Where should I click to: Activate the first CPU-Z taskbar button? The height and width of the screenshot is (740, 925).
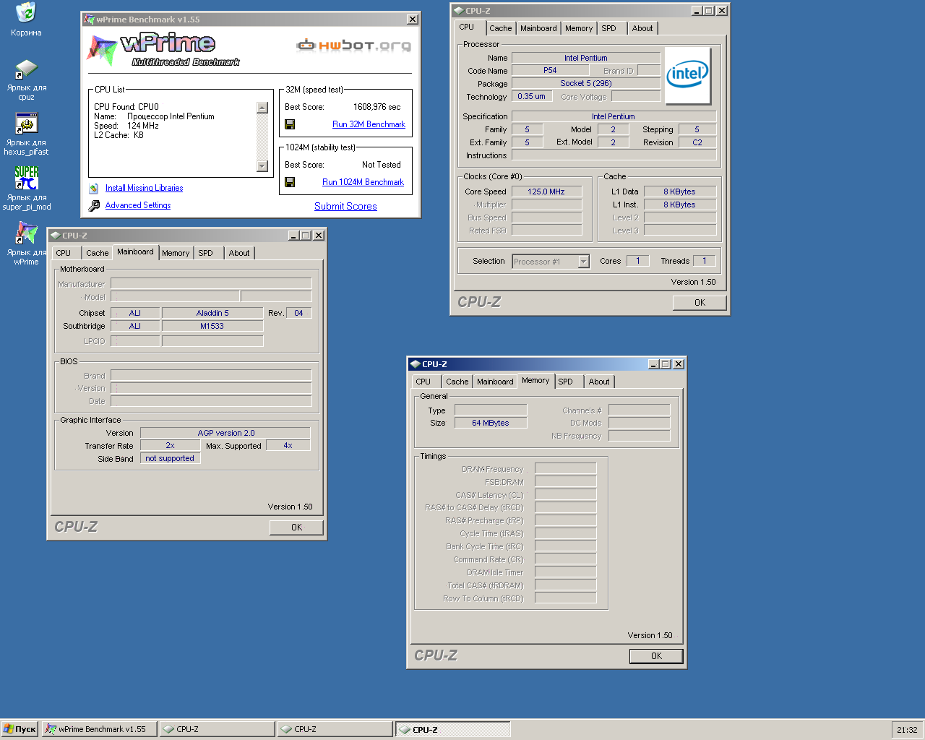(x=217, y=729)
